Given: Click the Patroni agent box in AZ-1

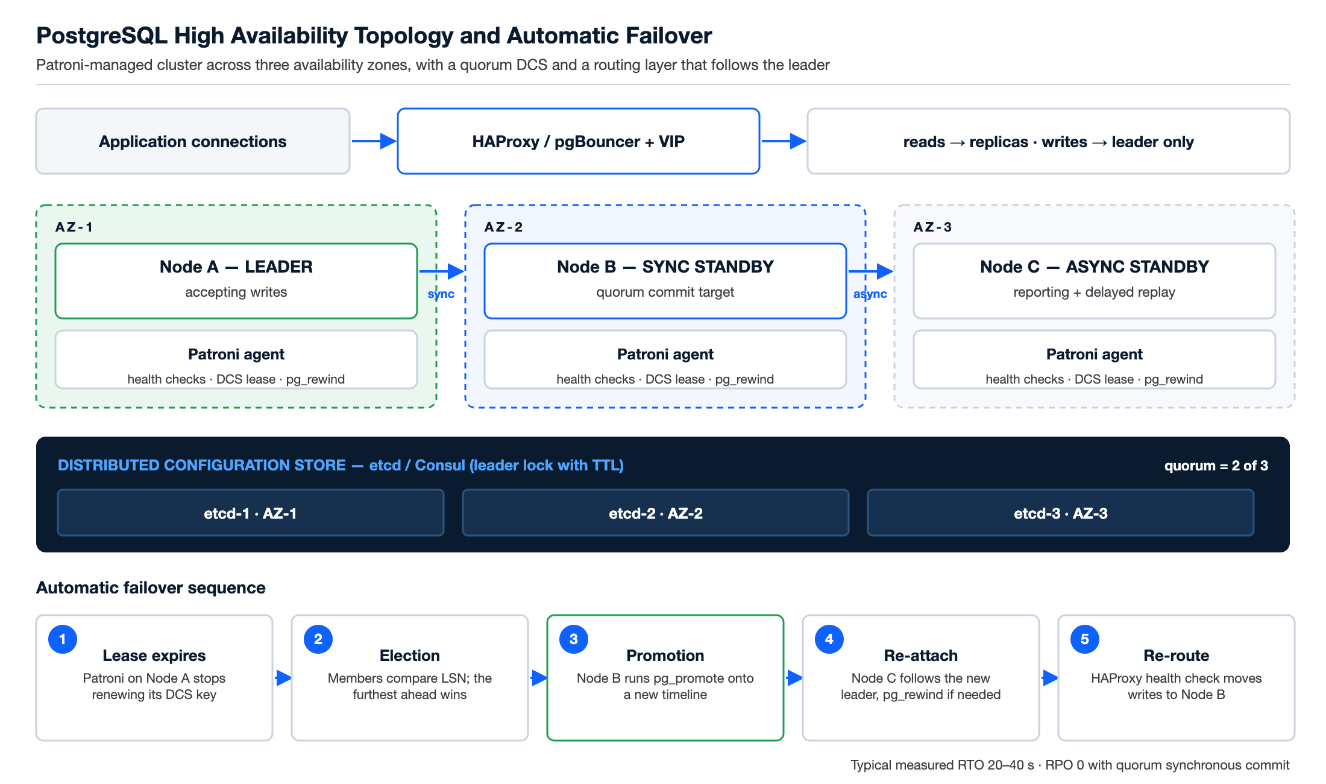Looking at the screenshot, I should (236, 359).
